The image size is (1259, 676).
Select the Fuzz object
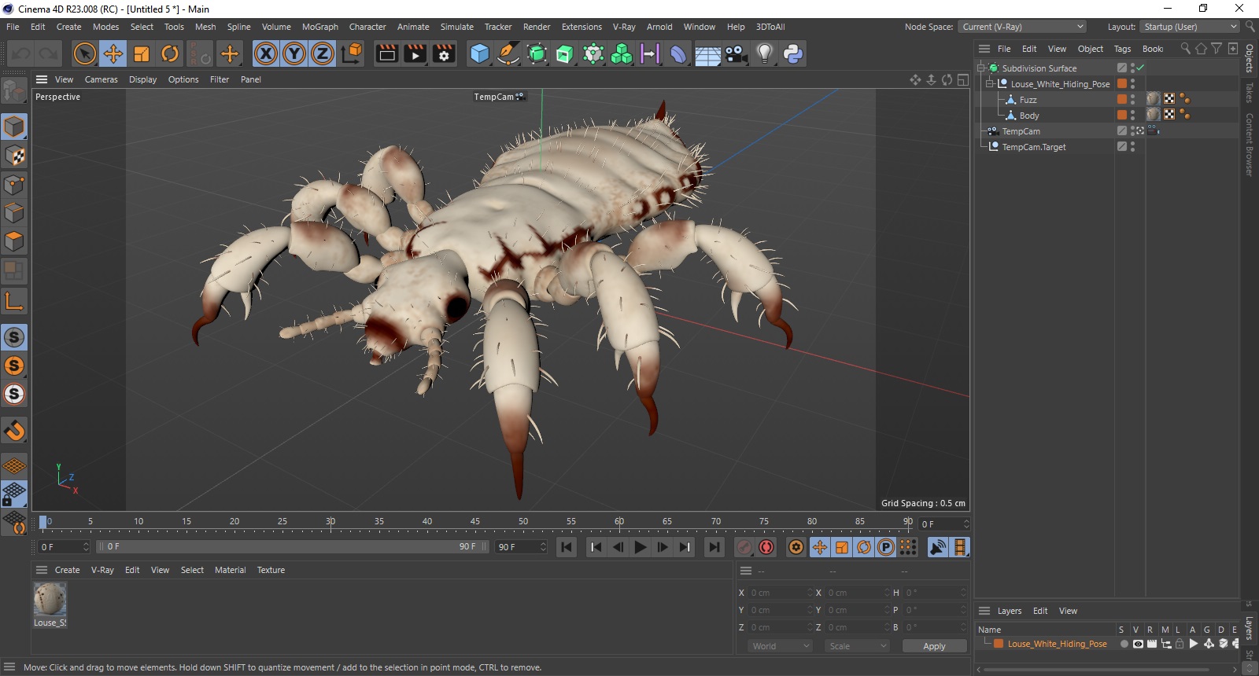(x=1028, y=100)
